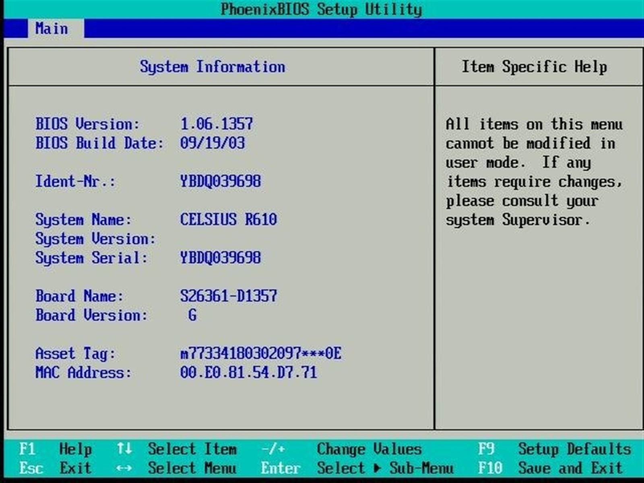Click the Setup Defaults legend
This screenshot has width=644, height=483.
click(x=575, y=449)
